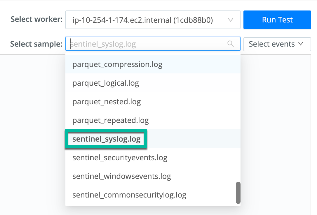
Task: Click the scrollbar track above the thumb
Action: coord(238,117)
